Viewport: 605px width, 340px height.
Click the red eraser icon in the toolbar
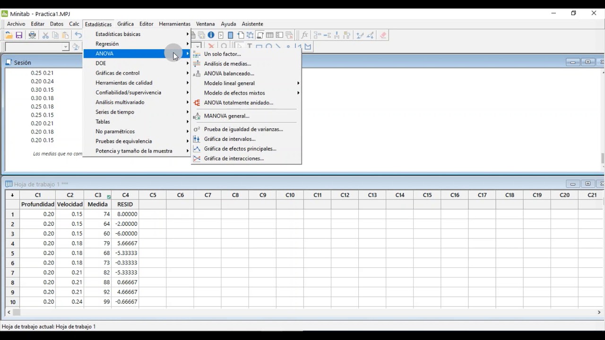point(383,35)
